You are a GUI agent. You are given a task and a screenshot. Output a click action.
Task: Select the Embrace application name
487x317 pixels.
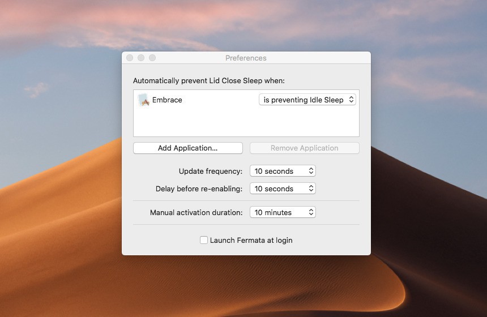pos(167,100)
